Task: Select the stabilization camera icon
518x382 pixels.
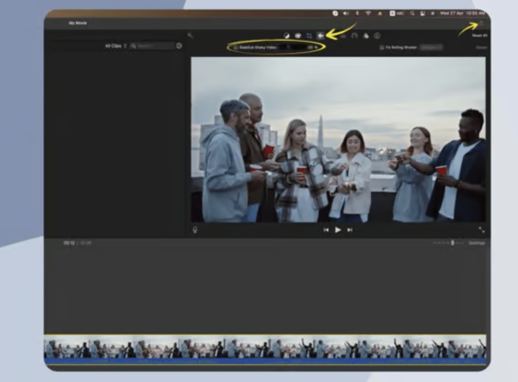Action: 321,36
